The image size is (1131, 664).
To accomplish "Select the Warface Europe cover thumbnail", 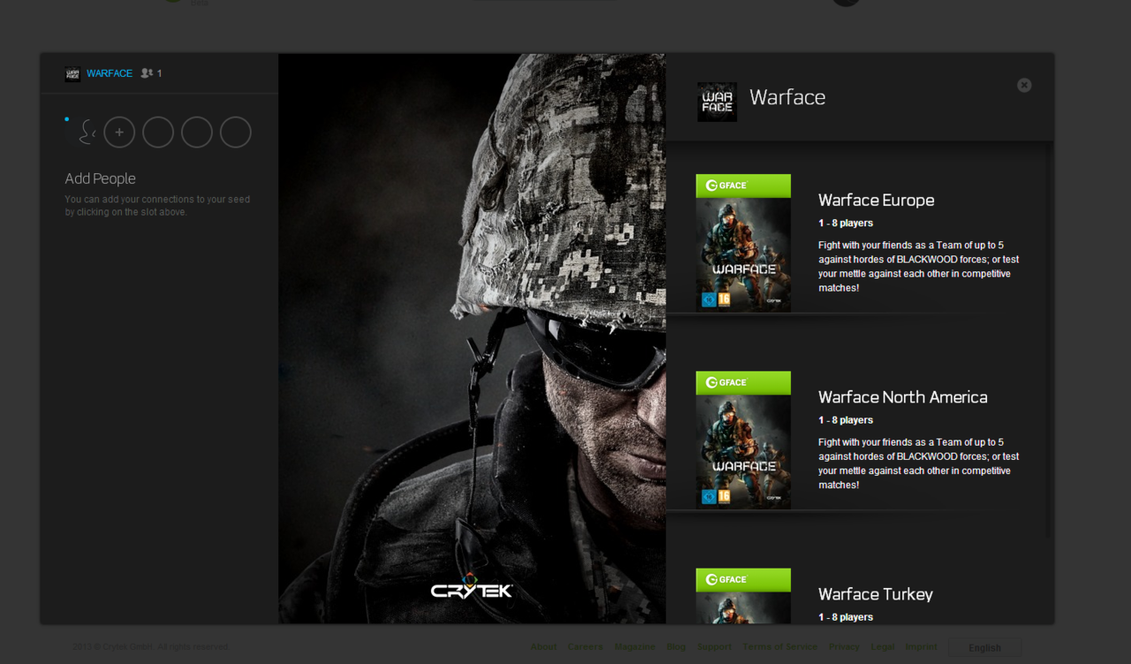I will 743,242.
